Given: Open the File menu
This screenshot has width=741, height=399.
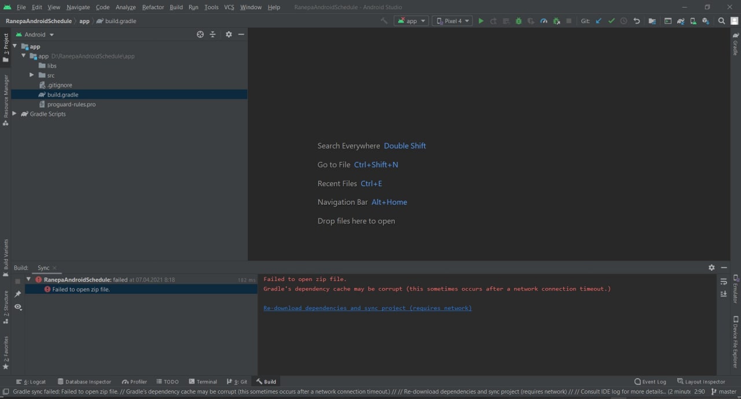Looking at the screenshot, I should 21,7.
